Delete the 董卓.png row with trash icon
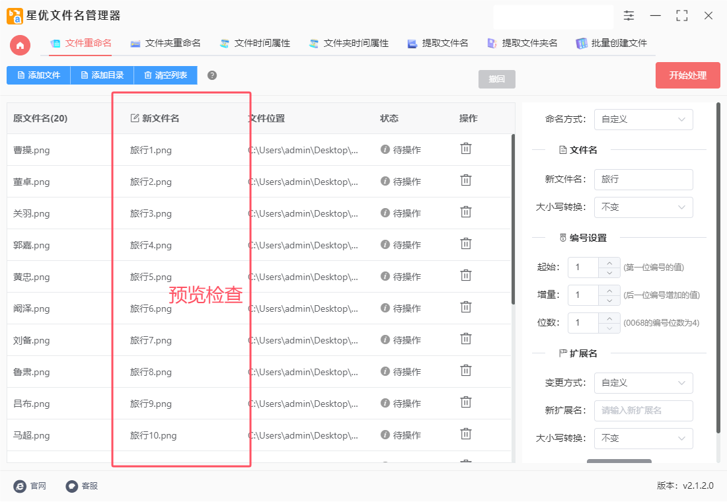Screen dimensions: 727x502 click(x=465, y=180)
